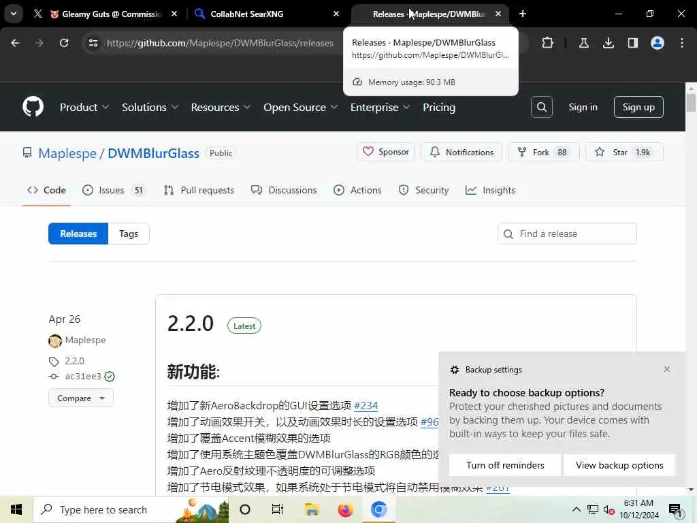This screenshot has width=697, height=523.
Task: Switch to the CollabNet SearXNG tab
Action: point(267,14)
